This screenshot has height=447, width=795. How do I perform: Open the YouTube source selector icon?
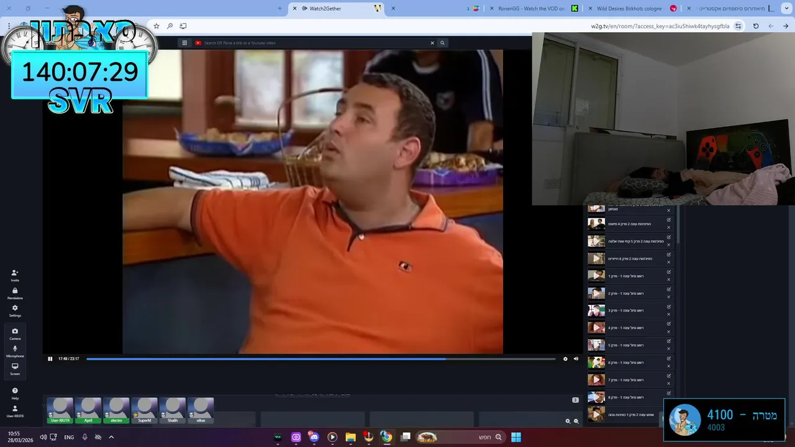pyautogui.click(x=198, y=43)
